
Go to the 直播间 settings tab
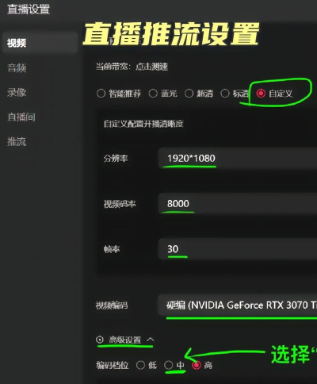click(21, 117)
